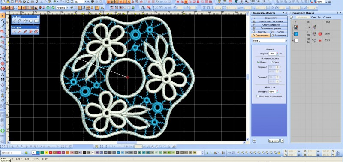343x162 pixels.
Task: Click the Сохранить button
Action: (x=274, y=141)
